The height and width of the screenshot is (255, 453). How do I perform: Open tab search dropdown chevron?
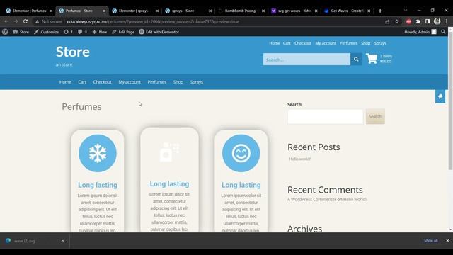pos(406,11)
